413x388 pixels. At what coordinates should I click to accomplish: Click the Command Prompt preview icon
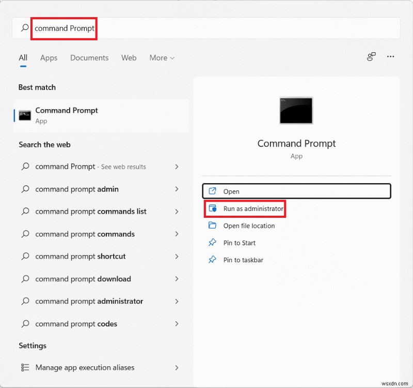point(296,110)
